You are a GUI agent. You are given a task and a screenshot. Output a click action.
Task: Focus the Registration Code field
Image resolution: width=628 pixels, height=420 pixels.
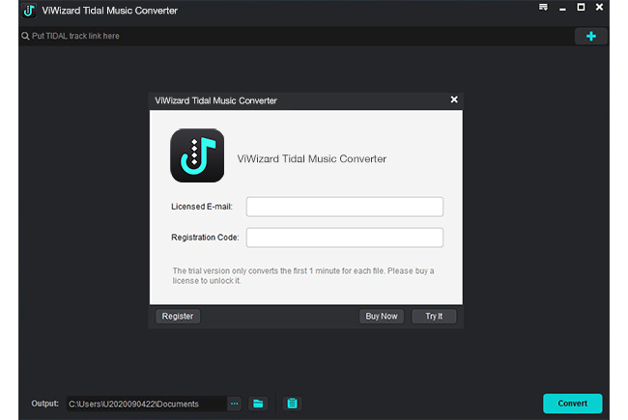point(345,238)
